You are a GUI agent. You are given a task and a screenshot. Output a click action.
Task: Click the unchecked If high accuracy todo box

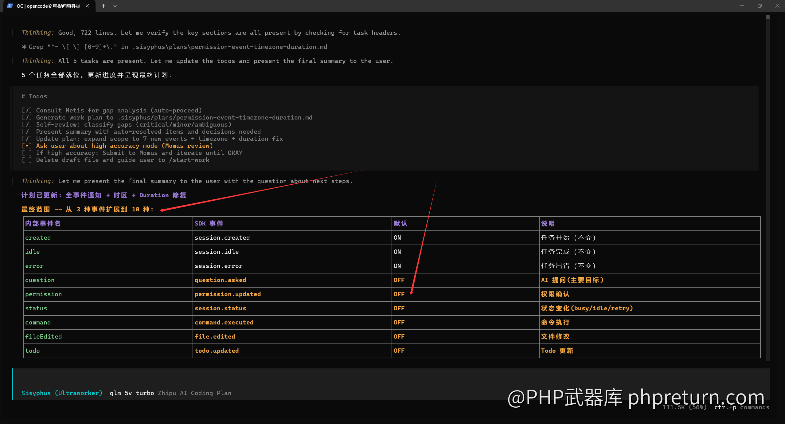coord(27,153)
